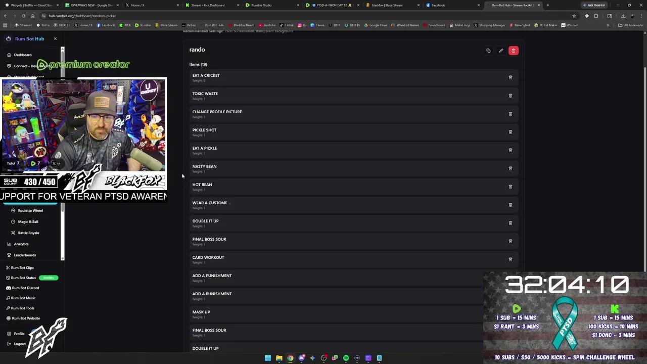Open the 3D Gif Maker bookmark
The image size is (647, 364).
(546, 25)
